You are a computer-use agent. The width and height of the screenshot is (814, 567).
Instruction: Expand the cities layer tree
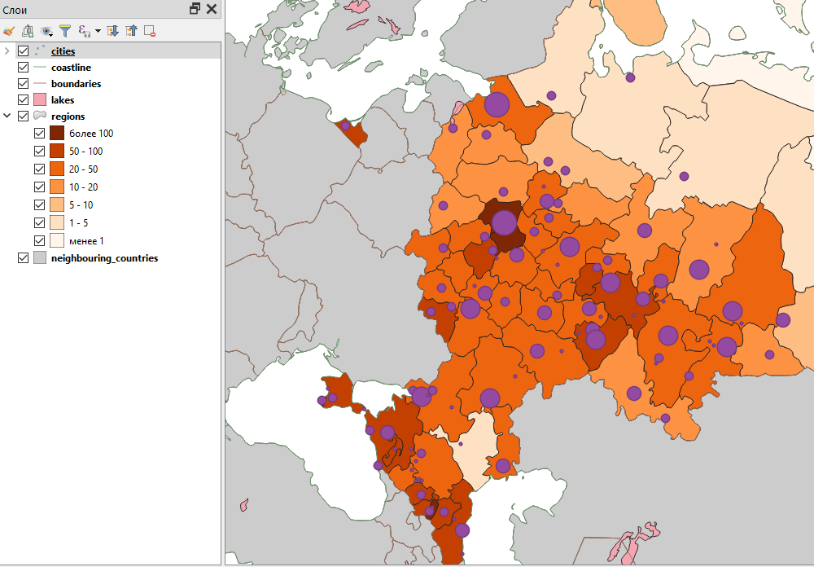click(7, 51)
